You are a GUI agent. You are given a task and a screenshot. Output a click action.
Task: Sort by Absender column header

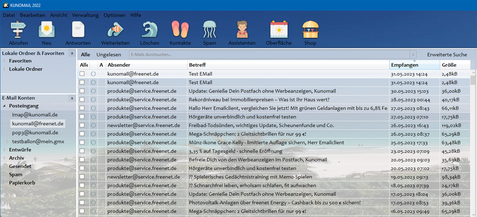146,65
